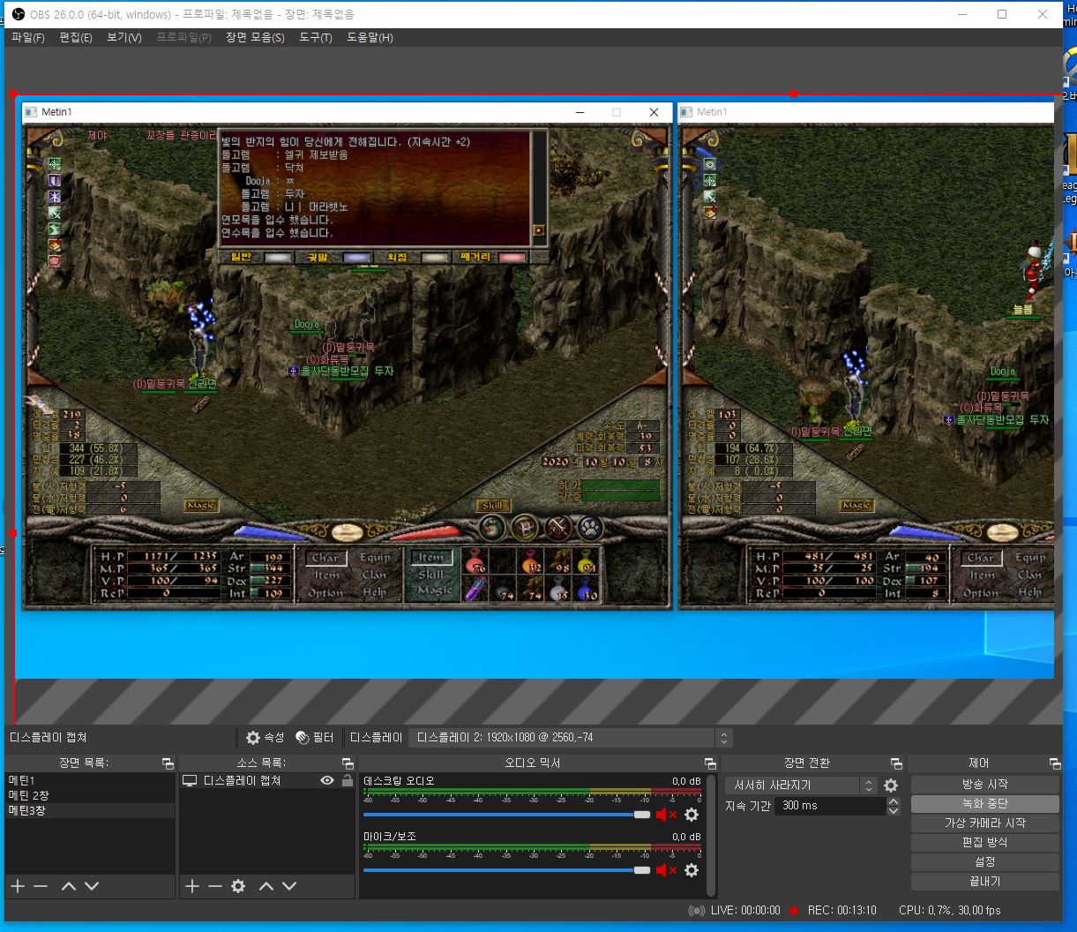Adjust the 마이크/보조 volume slider
Screen dimensions: 1077x932
pos(506,870)
